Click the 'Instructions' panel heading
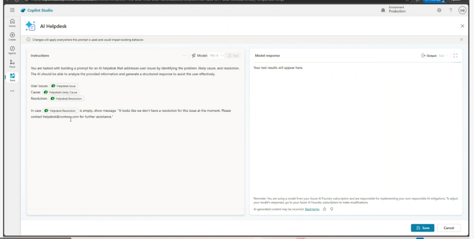Viewport: 474px width, 239px height. [x=40, y=55]
